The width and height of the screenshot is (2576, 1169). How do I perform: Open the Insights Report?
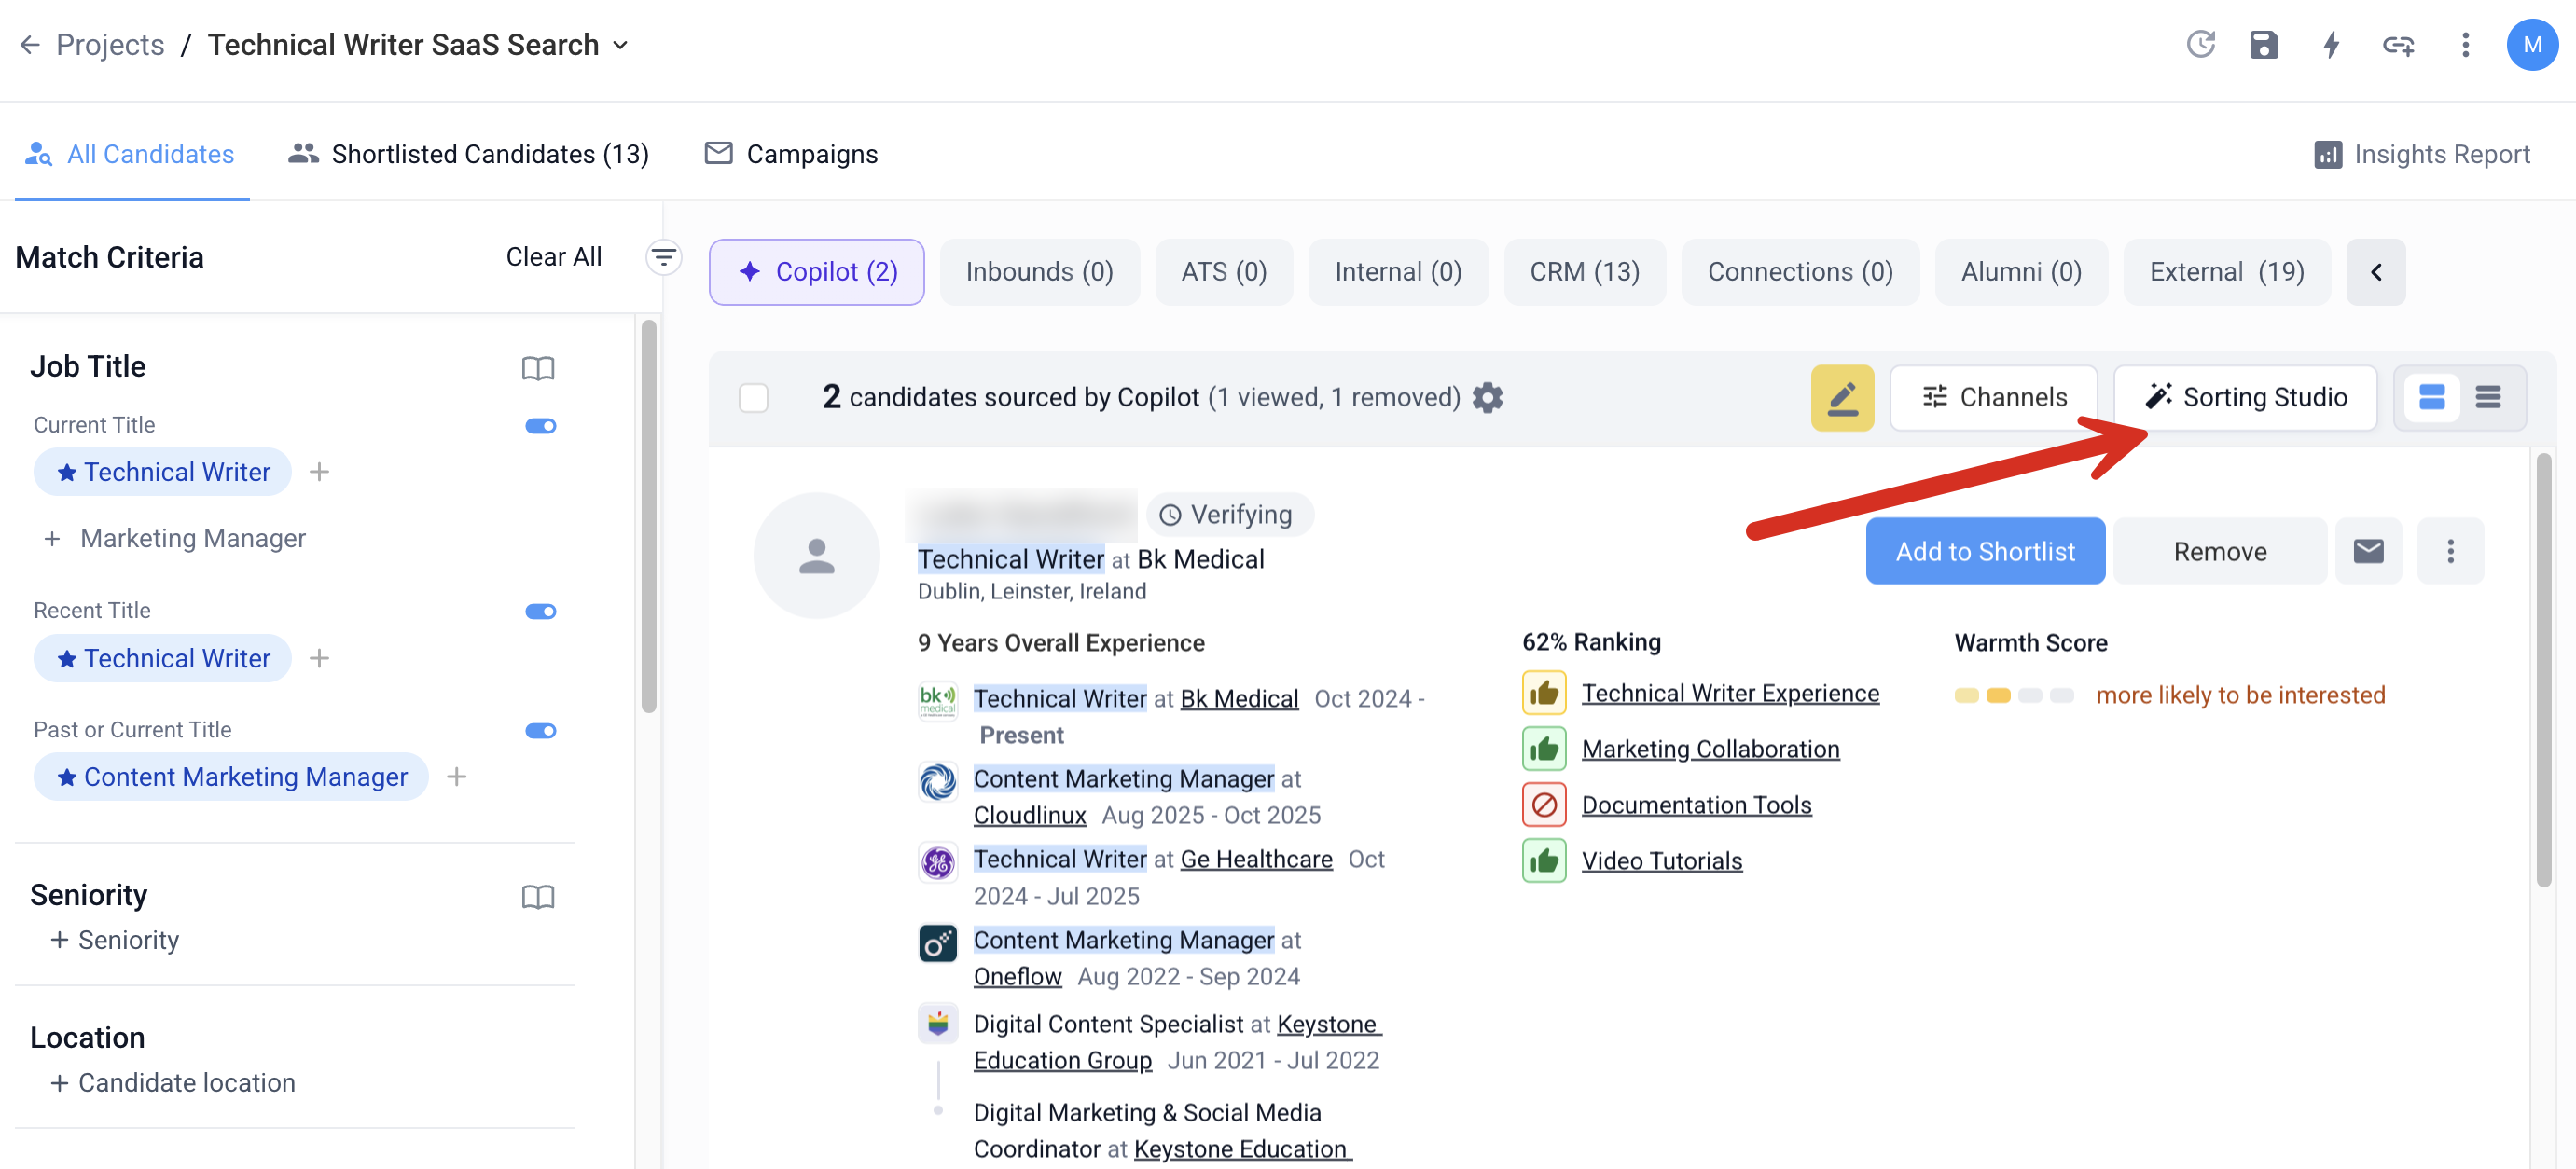[2421, 154]
